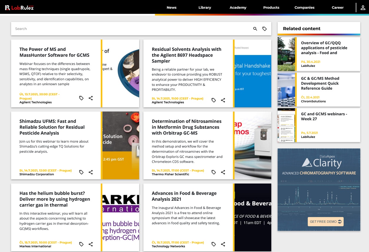Open the Products menu
The image size is (369, 252).
tap(271, 8)
